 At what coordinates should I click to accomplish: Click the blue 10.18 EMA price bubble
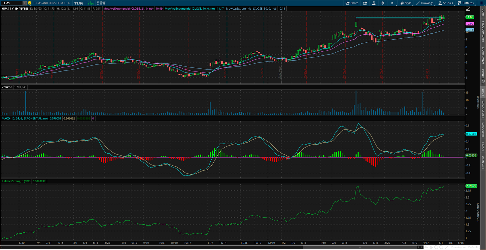470,30
